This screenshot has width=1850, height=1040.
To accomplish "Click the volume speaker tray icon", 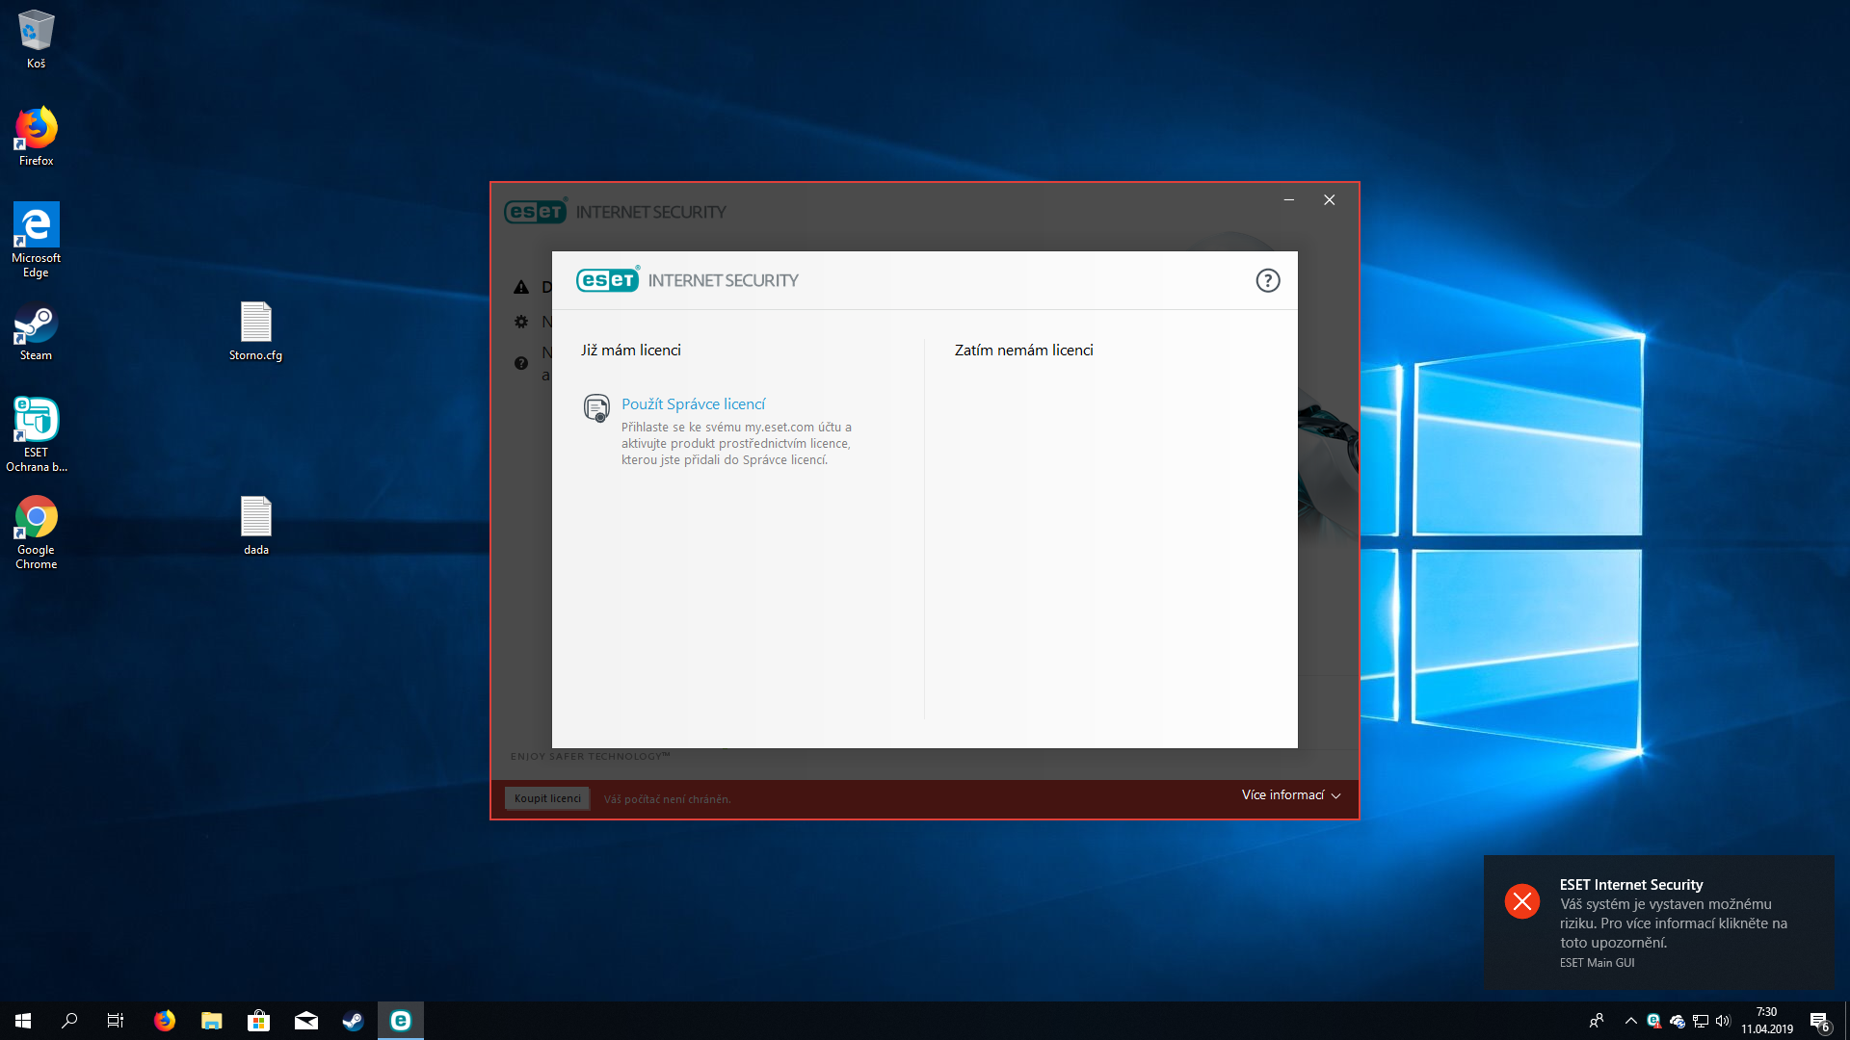I will (1723, 1021).
